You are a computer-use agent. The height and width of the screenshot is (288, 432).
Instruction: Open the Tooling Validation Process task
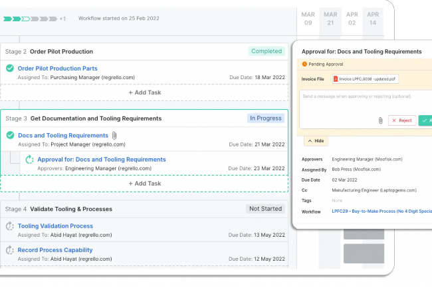55,226
